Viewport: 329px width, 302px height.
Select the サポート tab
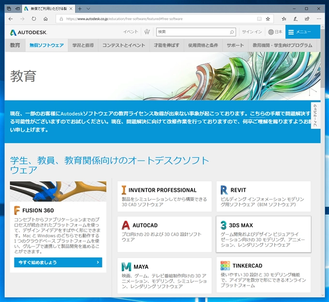pos(235,45)
